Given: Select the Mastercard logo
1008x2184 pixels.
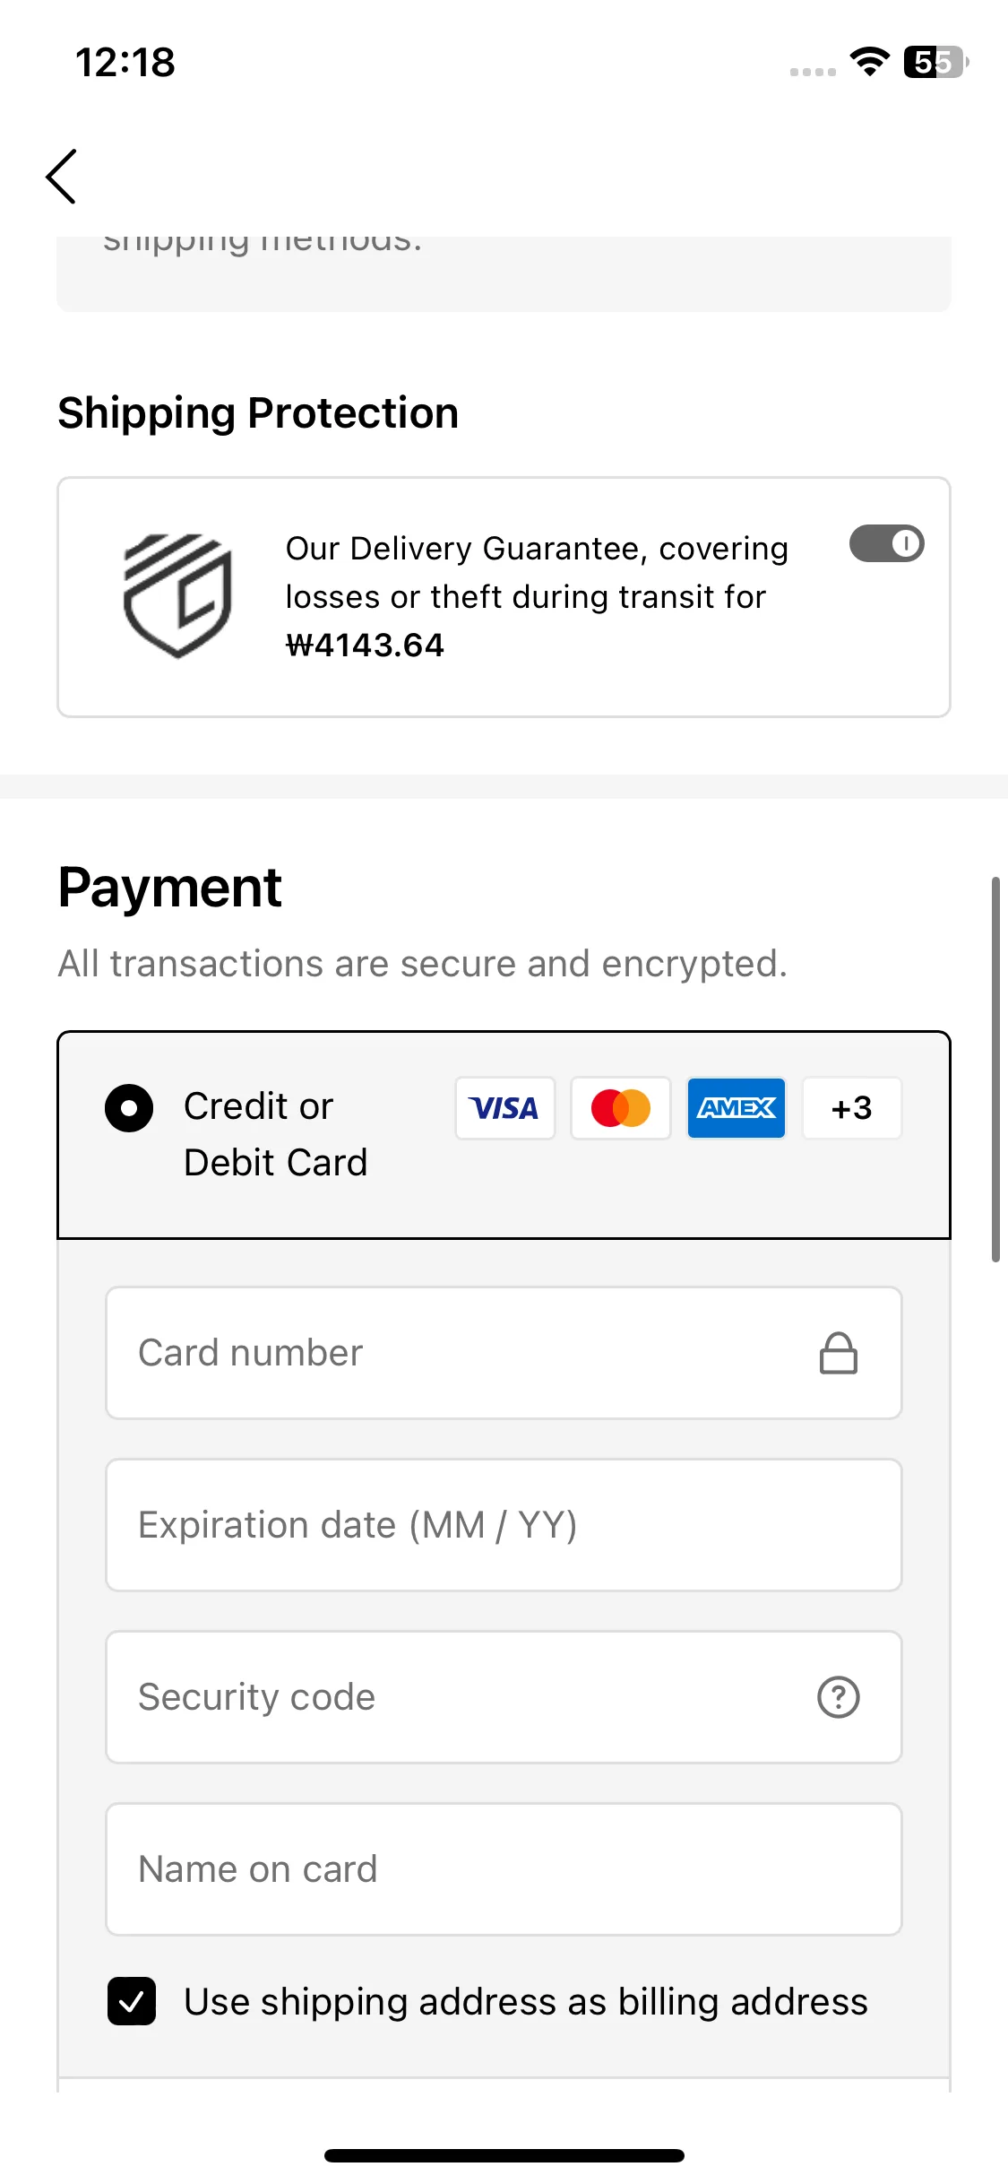Looking at the screenshot, I should 621,1108.
